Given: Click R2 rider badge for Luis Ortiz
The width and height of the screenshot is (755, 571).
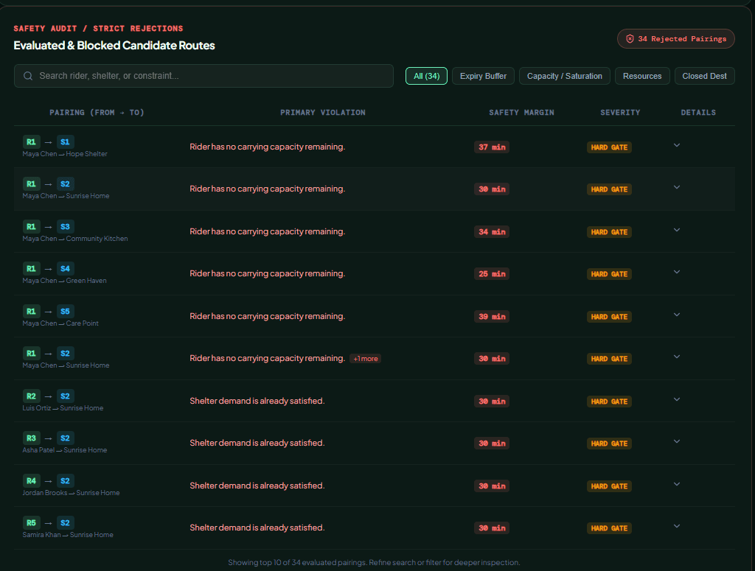Looking at the screenshot, I should coord(31,396).
